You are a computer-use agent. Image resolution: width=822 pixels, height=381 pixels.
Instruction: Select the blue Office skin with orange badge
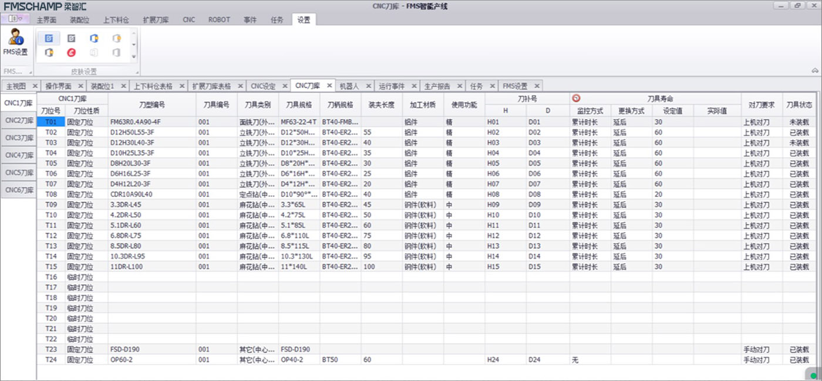pyautogui.click(x=94, y=39)
